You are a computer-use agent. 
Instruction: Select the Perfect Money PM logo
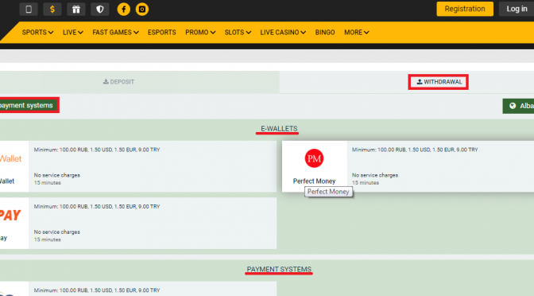click(x=314, y=158)
